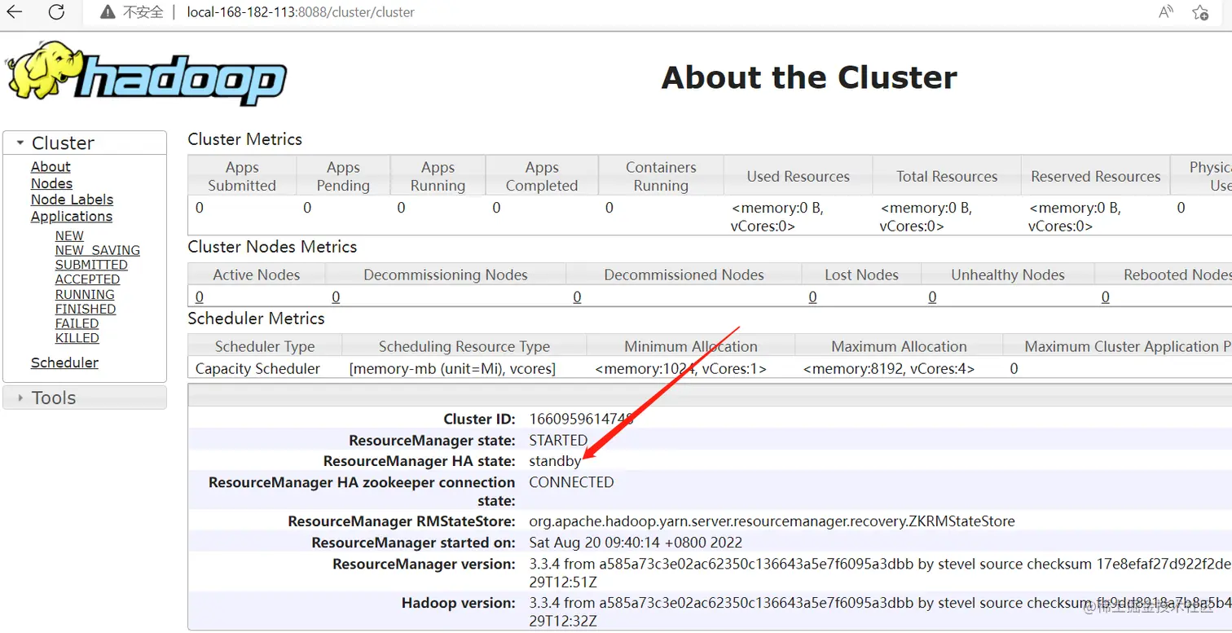Click the Unhealthy Nodes count link
The height and width of the screenshot is (633, 1232).
pos(932,297)
